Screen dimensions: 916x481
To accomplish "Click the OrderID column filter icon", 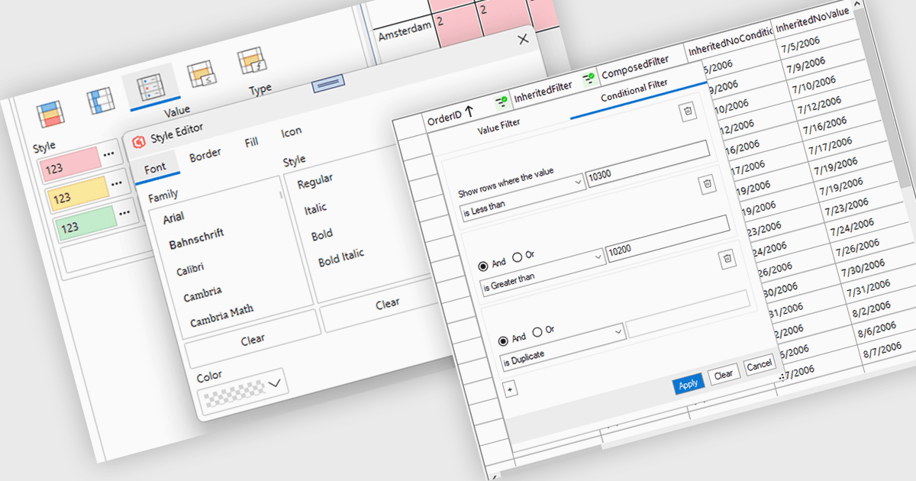I will coord(501,101).
